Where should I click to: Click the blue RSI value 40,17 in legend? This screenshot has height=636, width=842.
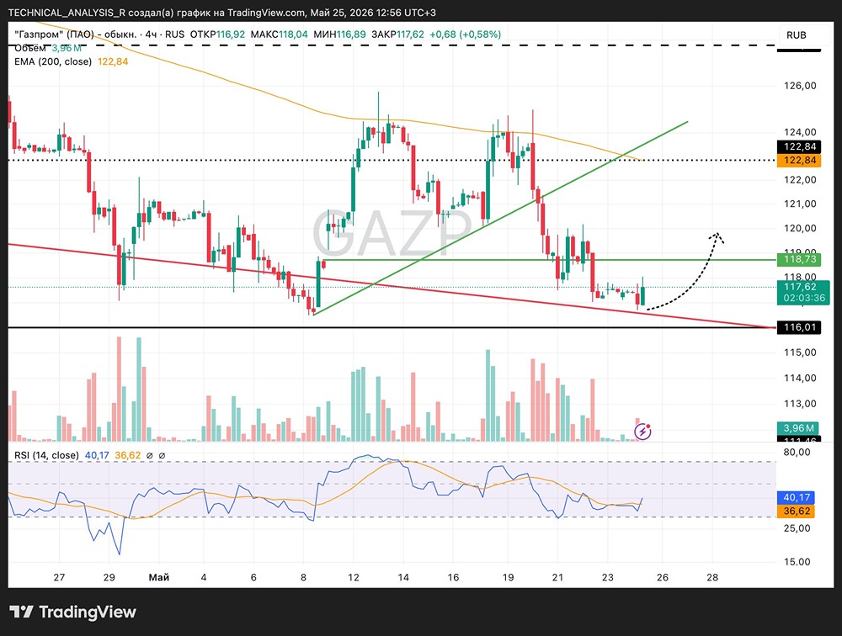(97, 455)
